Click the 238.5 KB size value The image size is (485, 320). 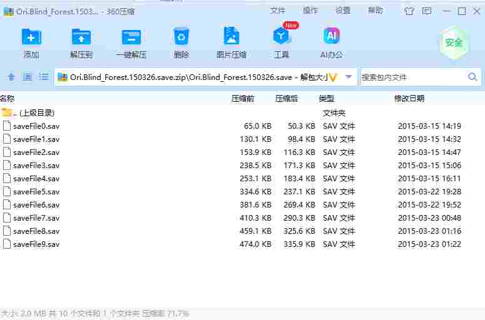[x=255, y=165]
